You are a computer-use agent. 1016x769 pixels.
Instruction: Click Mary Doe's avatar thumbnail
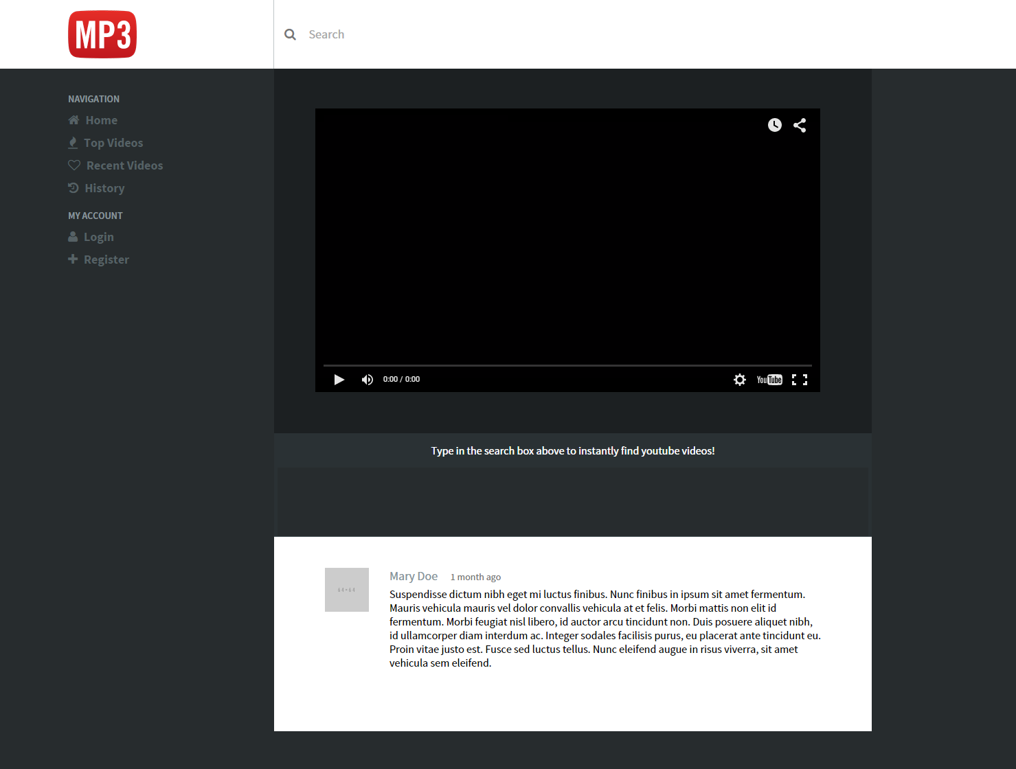point(347,590)
